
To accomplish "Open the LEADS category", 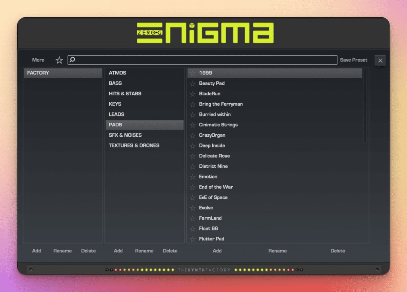I will pyautogui.click(x=145, y=114).
